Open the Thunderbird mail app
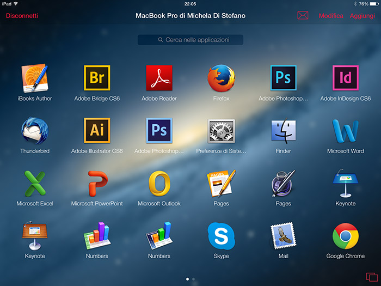Image resolution: width=381 pixels, height=286 pixels. point(35,131)
